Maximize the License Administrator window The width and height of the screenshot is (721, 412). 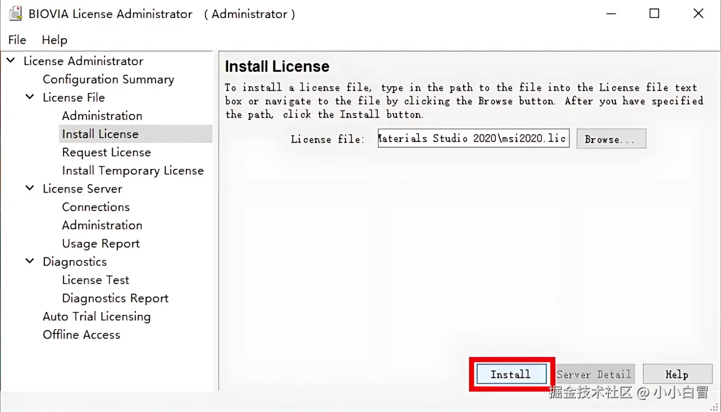pyautogui.click(x=654, y=13)
